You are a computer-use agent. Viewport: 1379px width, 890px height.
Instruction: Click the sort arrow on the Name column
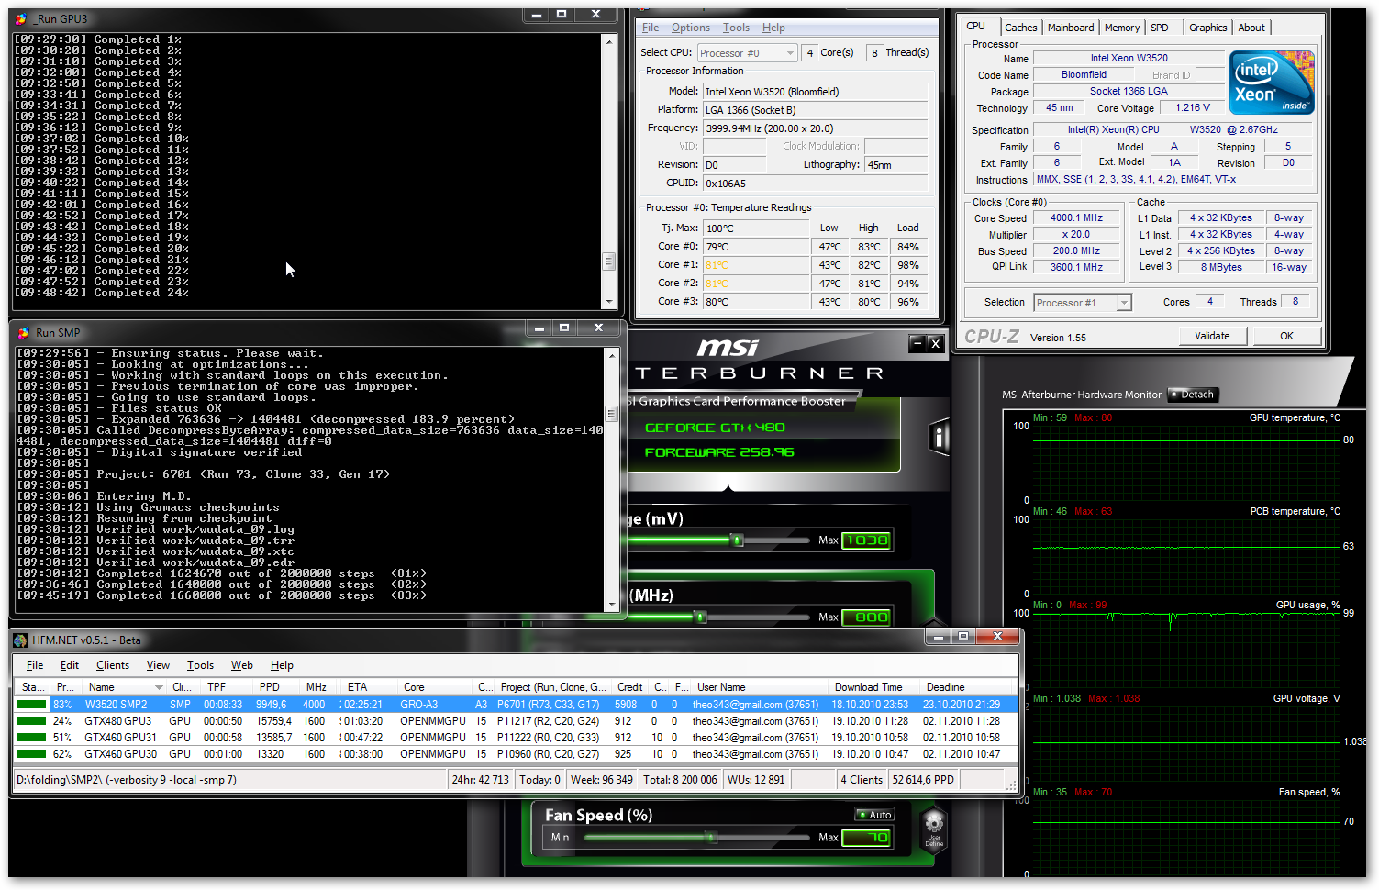(159, 687)
